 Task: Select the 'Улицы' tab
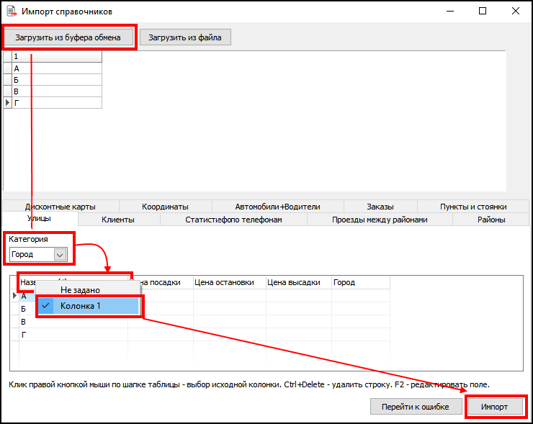(x=40, y=218)
